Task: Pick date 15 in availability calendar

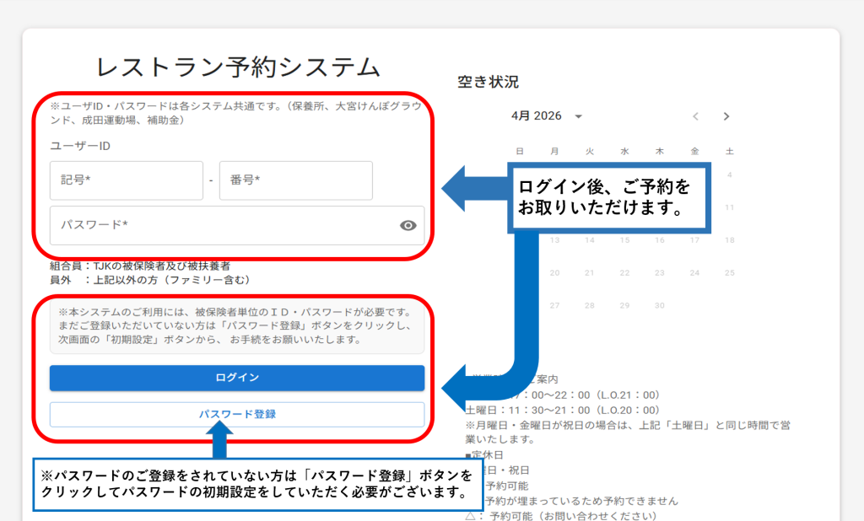Action: 624,240
